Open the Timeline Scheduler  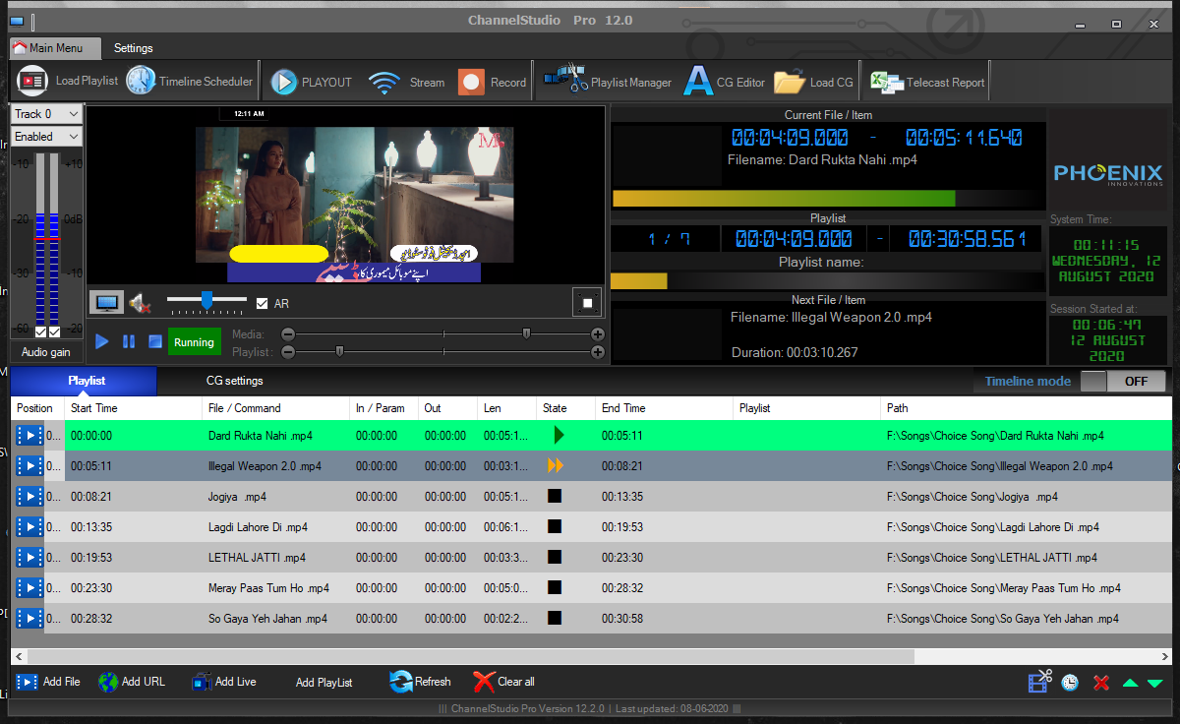pyautogui.click(x=190, y=82)
